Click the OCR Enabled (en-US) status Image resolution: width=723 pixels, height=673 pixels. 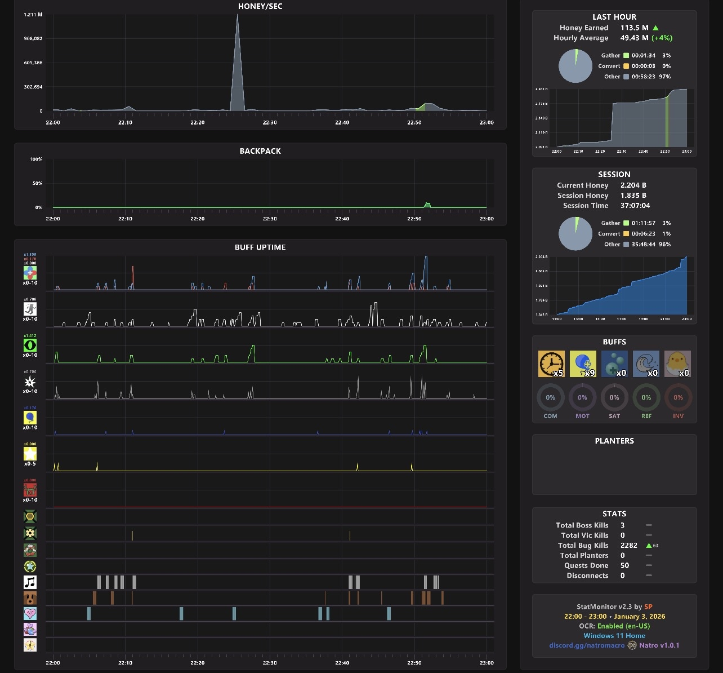point(614,626)
